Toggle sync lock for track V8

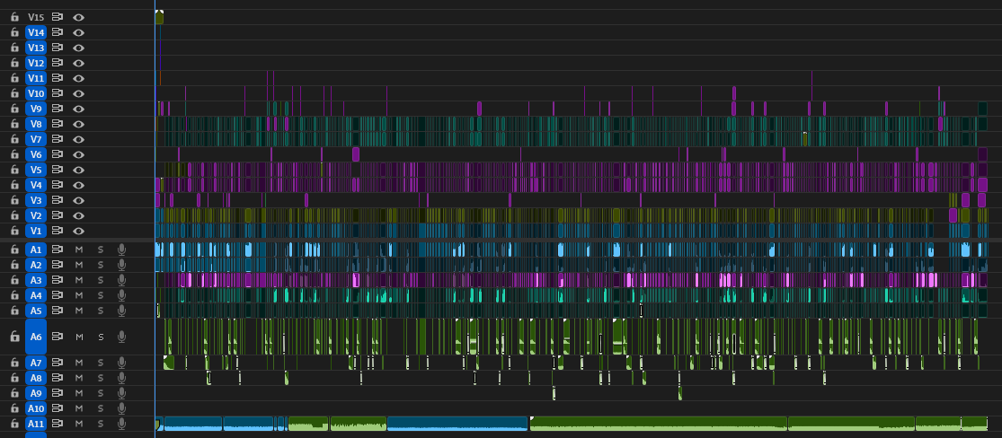tap(58, 124)
